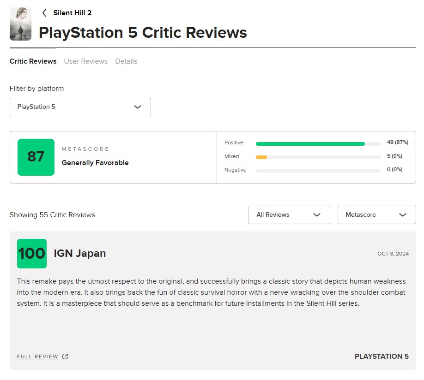Switch to the Details tab
This screenshot has width=424, height=380.
[x=126, y=61]
